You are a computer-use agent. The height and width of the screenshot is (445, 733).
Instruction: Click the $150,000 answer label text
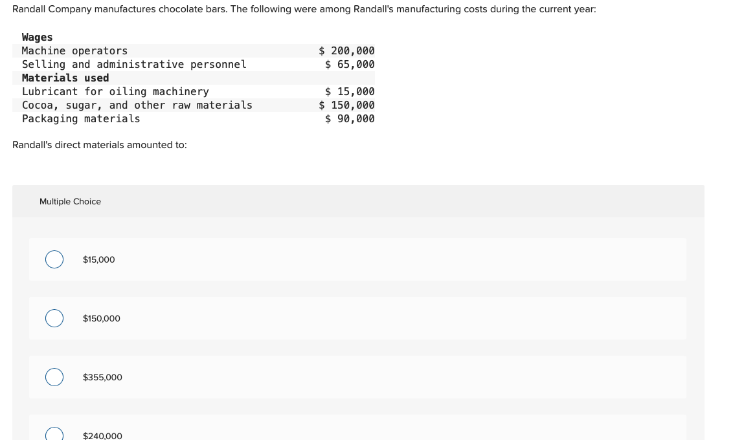click(x=102, y=318)
